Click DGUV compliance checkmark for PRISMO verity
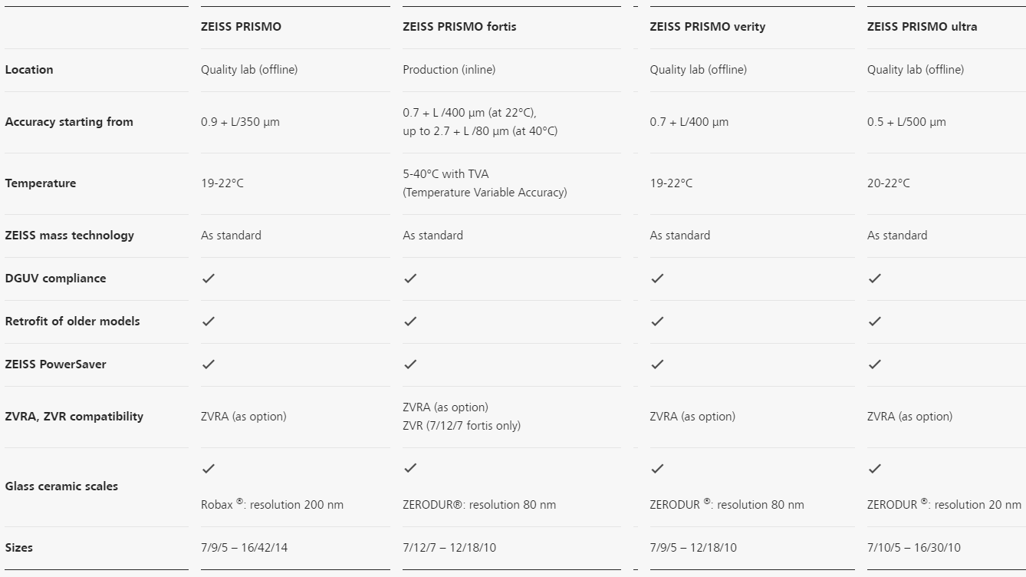The height and width of the screenshot is (577, 1026). (x=657, y=279)
